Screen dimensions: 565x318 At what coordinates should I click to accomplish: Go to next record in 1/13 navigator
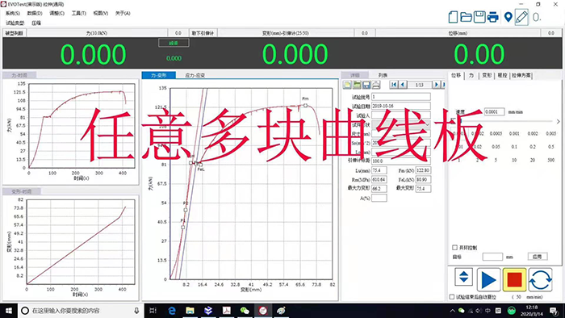click(x=437, y=85)
